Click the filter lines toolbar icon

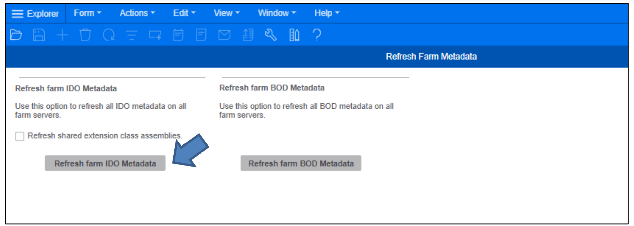pos(131,35)
